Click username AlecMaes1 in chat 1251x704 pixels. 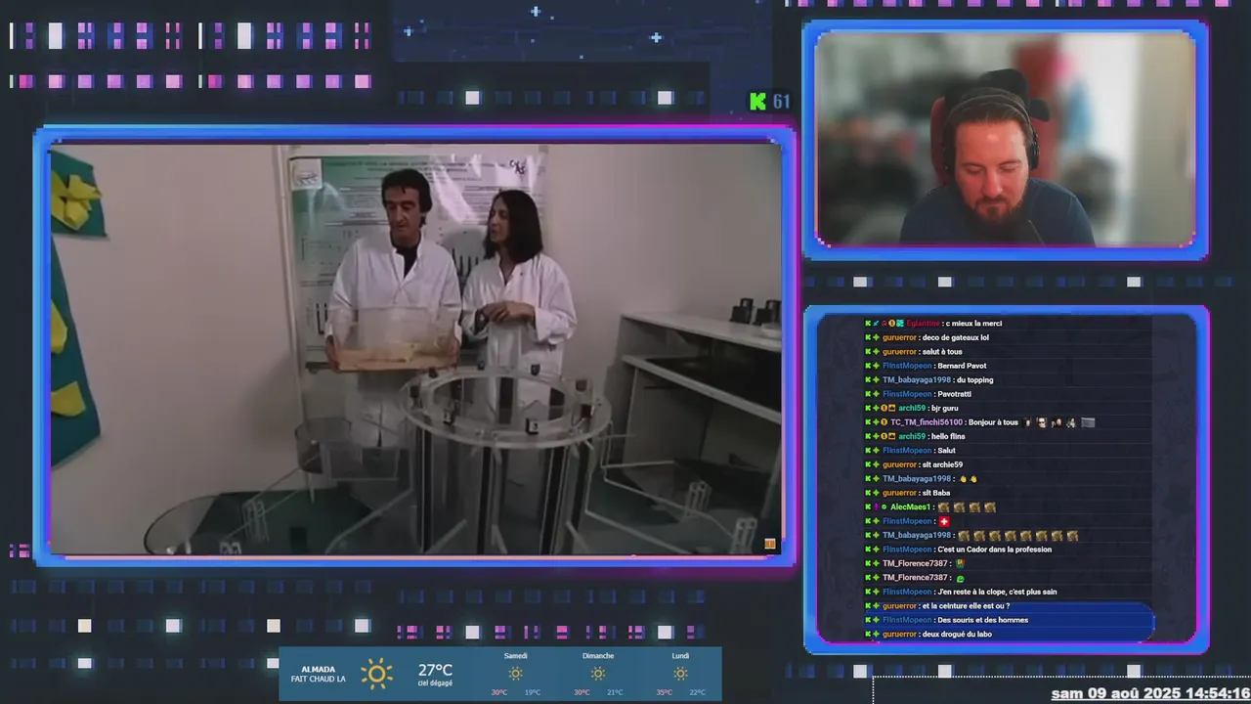(911, 507)
